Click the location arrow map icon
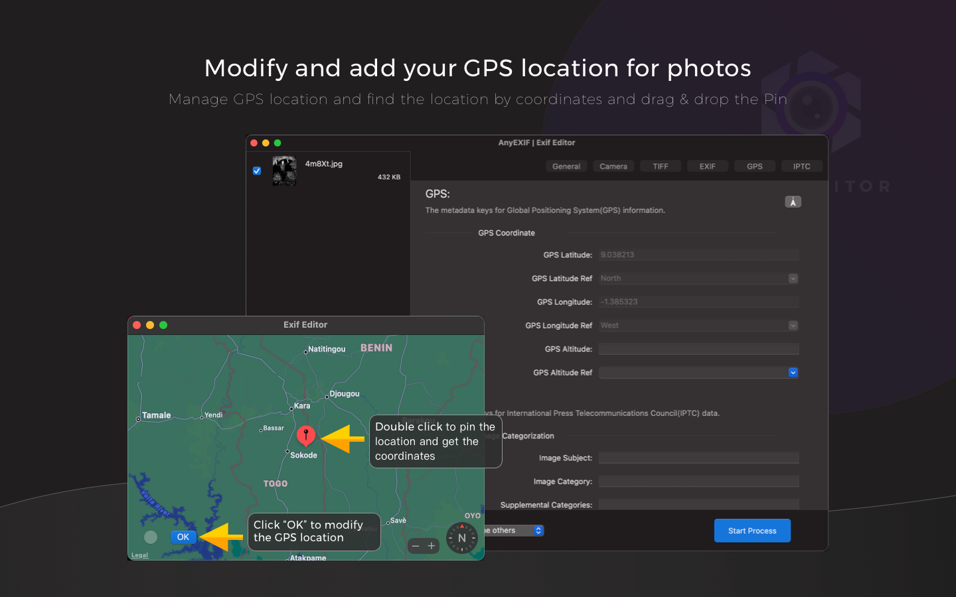 tap(793, 202)
